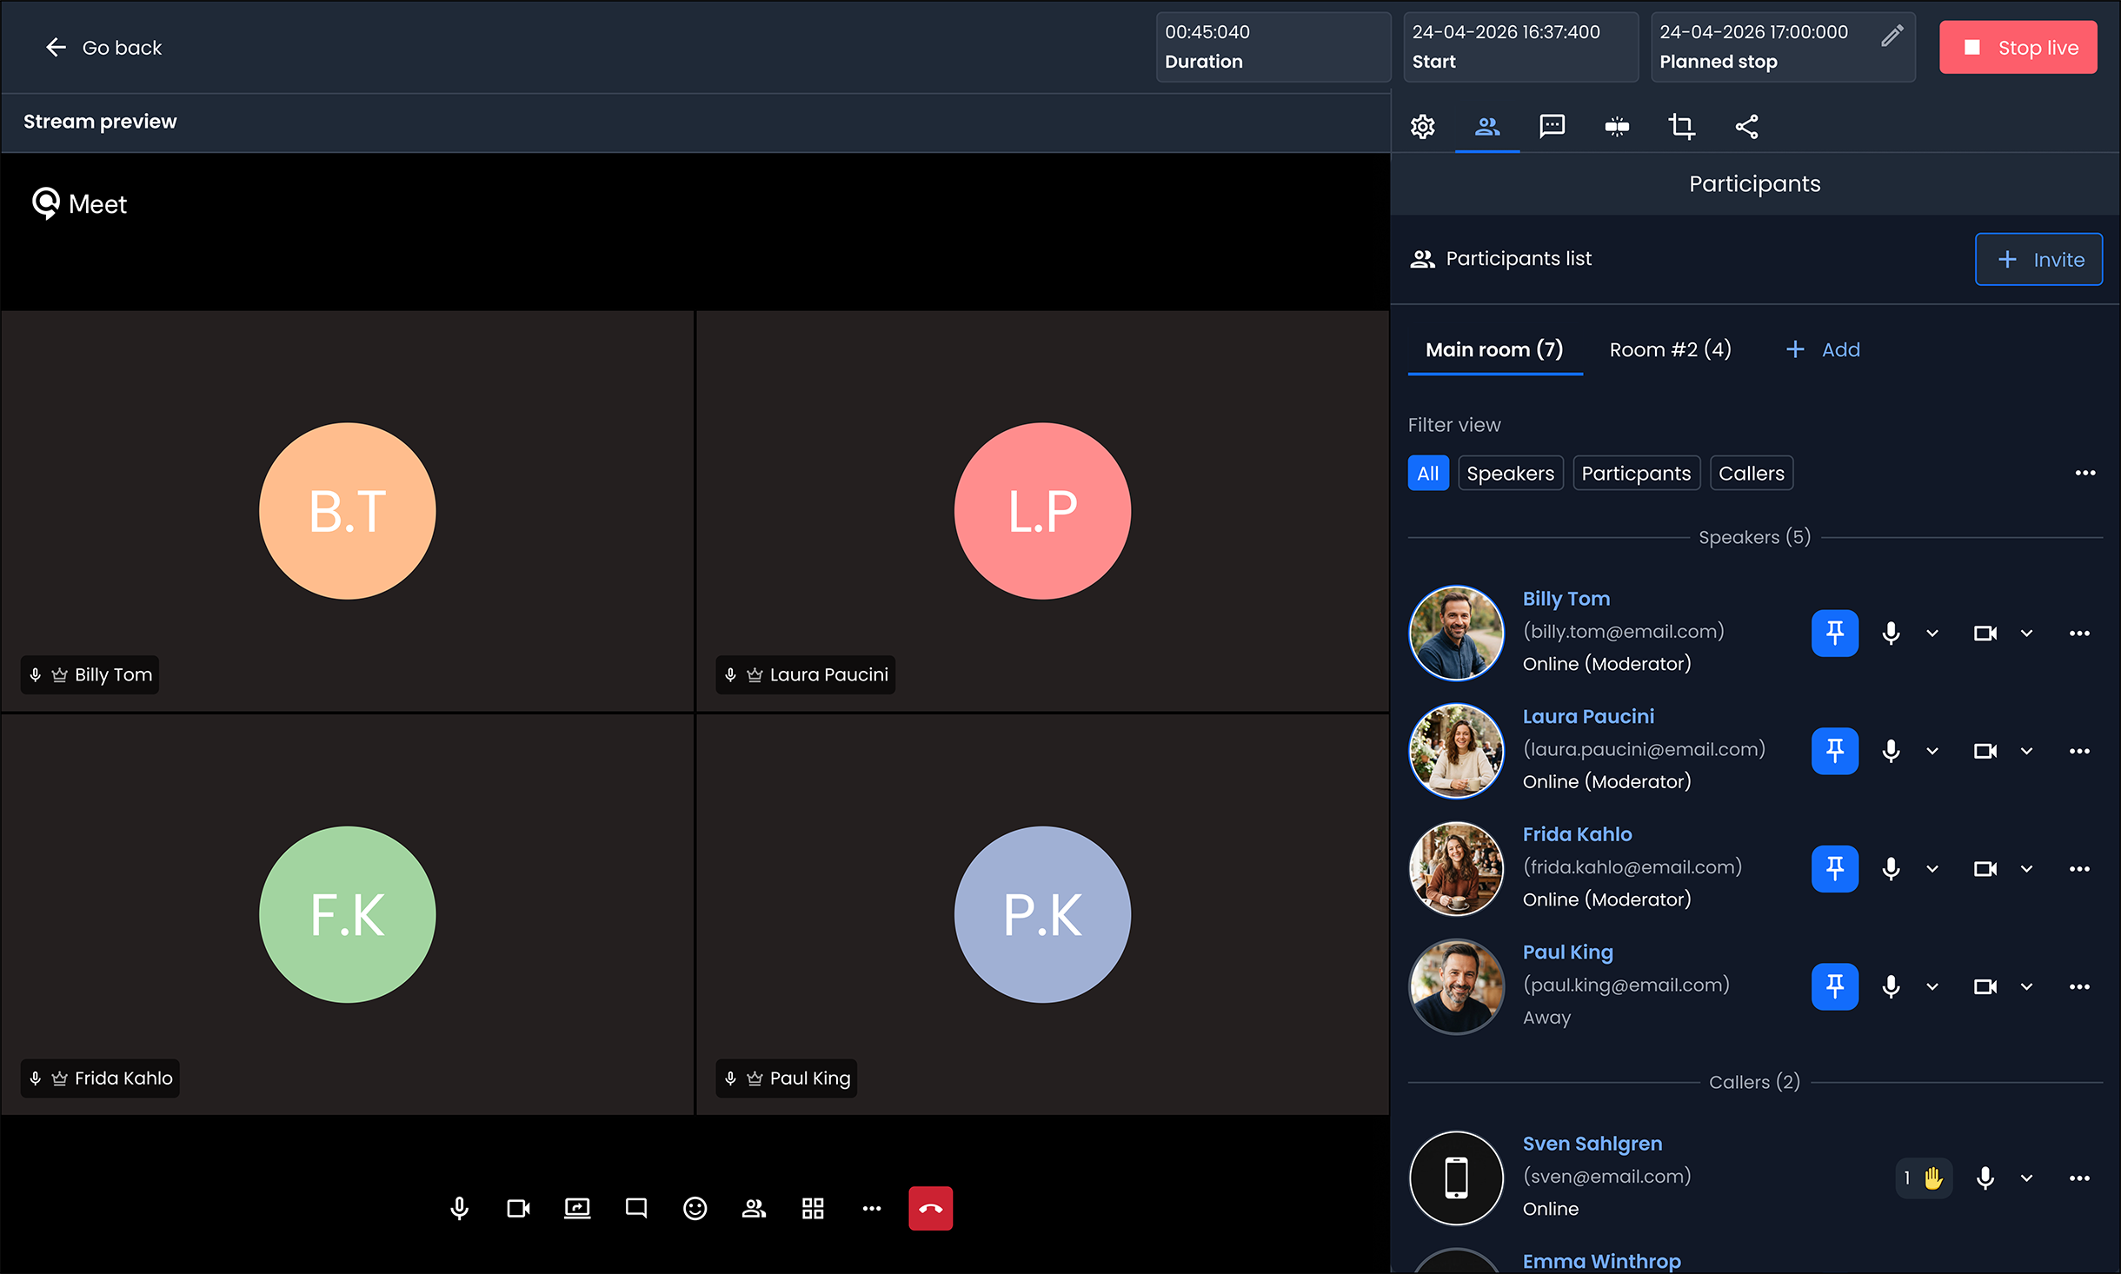
Task: Select the Main room (7) tab
Action: (x=1494, y=349)
